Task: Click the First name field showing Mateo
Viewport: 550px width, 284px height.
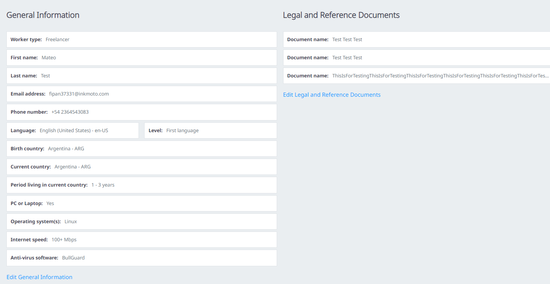Action: (142, 58)
